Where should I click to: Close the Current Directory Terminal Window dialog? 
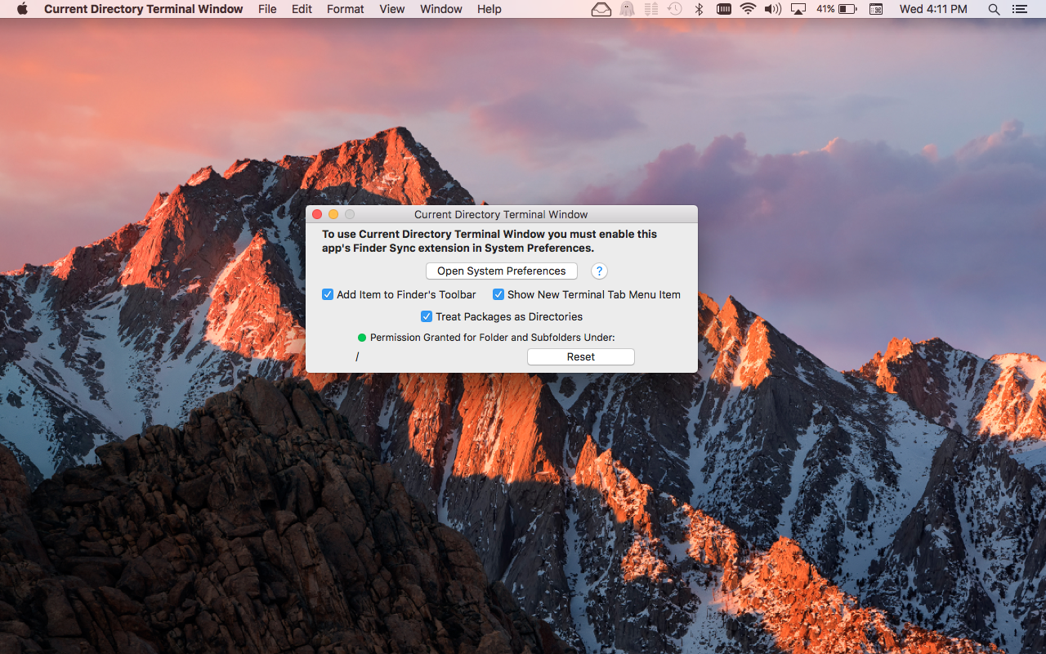[x=317, y=214]
